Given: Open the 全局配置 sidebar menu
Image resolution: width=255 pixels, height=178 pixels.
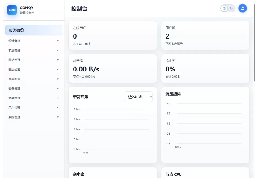Looking at the screenshot, I should (x=34, y=79).
